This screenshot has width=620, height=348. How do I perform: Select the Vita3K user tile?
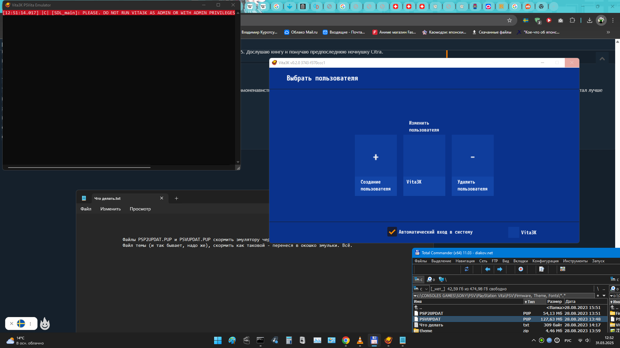click(x=424, y=165)
